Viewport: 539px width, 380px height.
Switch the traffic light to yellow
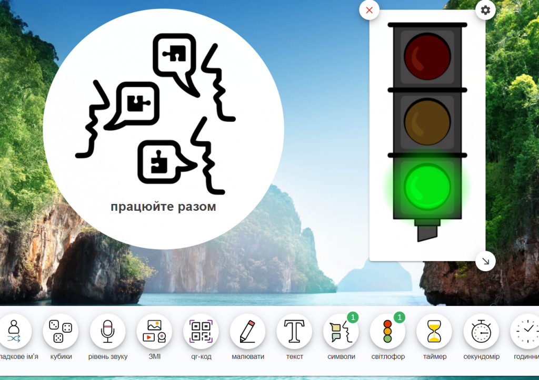(427, 121)
